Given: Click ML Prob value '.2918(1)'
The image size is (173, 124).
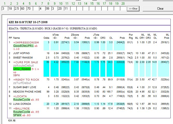Looking at the screenshot, I should pyautogui.click(x=165, y=42).
